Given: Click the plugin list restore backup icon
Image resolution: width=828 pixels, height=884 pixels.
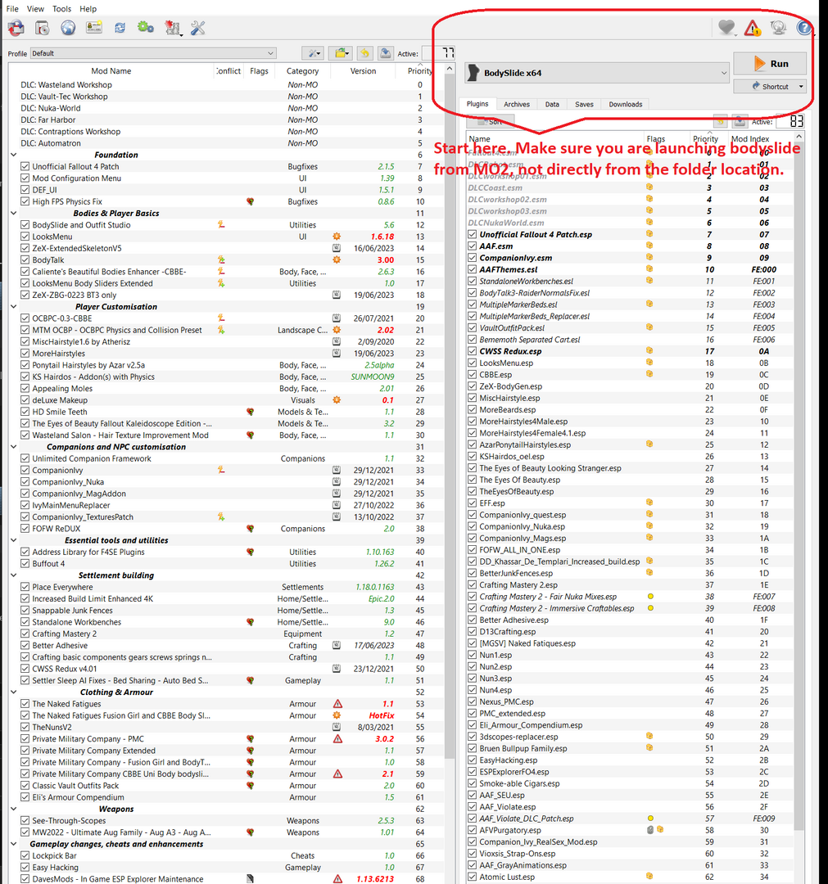Looking at the screenshot, I should click(720, 120).
